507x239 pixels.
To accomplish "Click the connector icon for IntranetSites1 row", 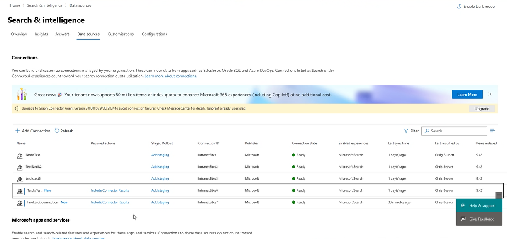I will [19, 155].
